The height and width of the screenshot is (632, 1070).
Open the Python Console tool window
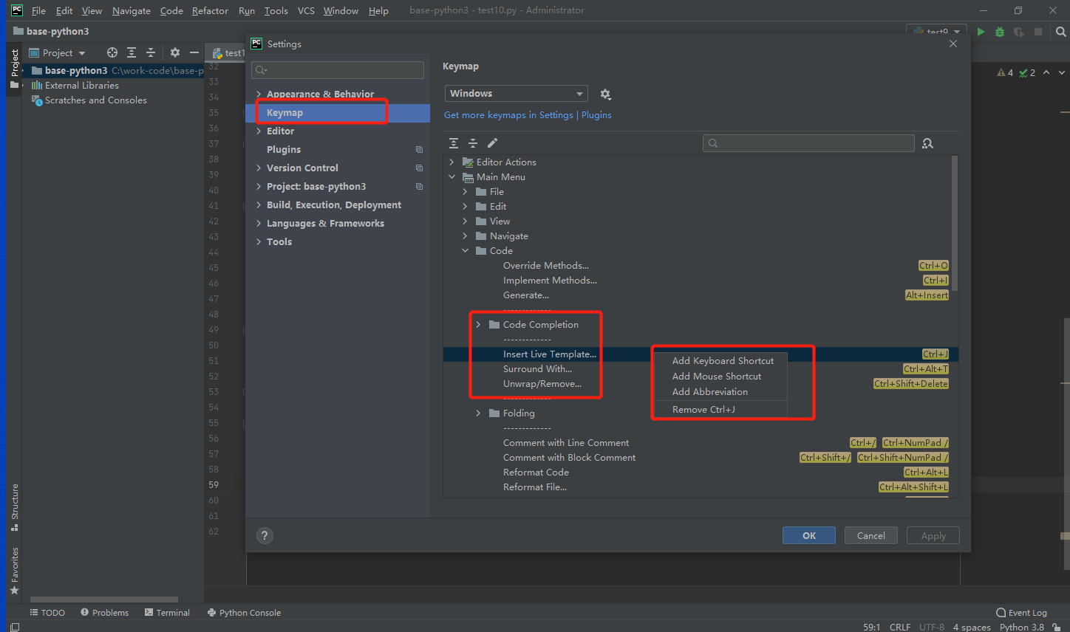244,613
